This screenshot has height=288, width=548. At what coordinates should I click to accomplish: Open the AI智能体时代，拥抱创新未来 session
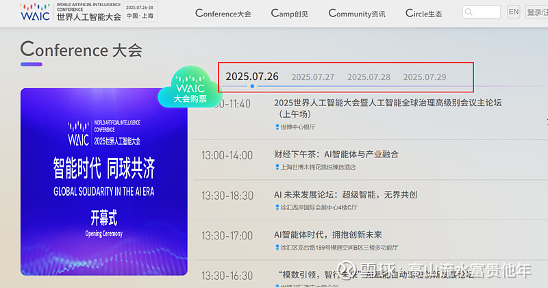(328, 235)
